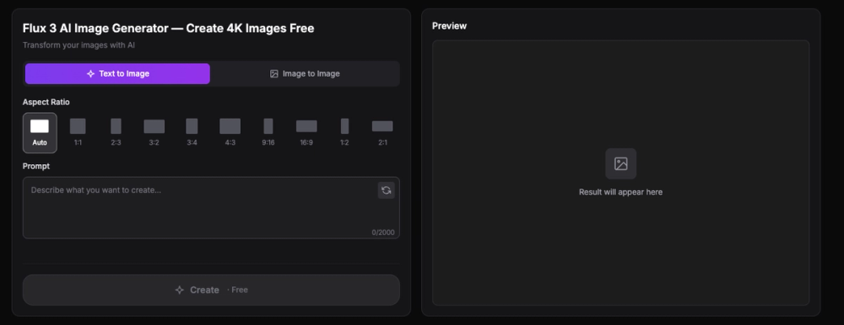The image size is (844, 325).
Task: Switch to the Image to Image tab
Action: tap(305, 73)
